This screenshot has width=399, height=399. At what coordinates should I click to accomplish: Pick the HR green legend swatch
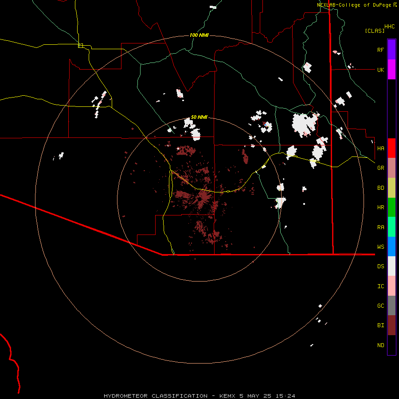click(x=391, y=207)
